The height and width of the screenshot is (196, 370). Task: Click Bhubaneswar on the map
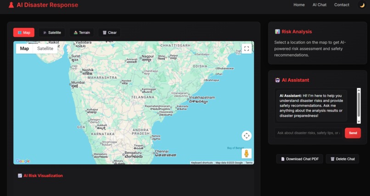225,68
